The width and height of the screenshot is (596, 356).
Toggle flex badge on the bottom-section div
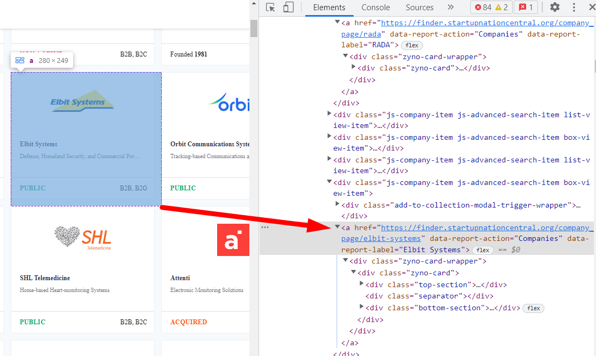tap(534, 308)
